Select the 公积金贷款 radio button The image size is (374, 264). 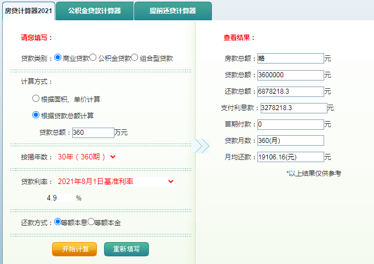click(93, 57)
